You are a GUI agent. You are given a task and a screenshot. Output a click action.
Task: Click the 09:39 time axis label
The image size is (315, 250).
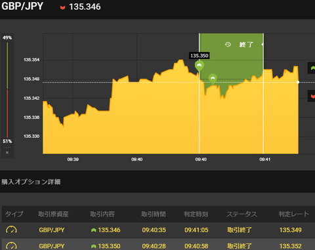73,159
